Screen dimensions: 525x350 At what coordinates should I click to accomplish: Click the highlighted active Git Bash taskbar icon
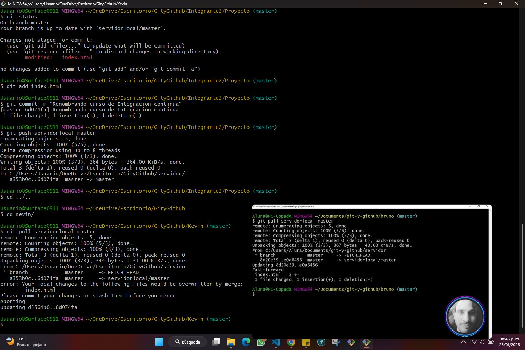(x=366, y=342)
